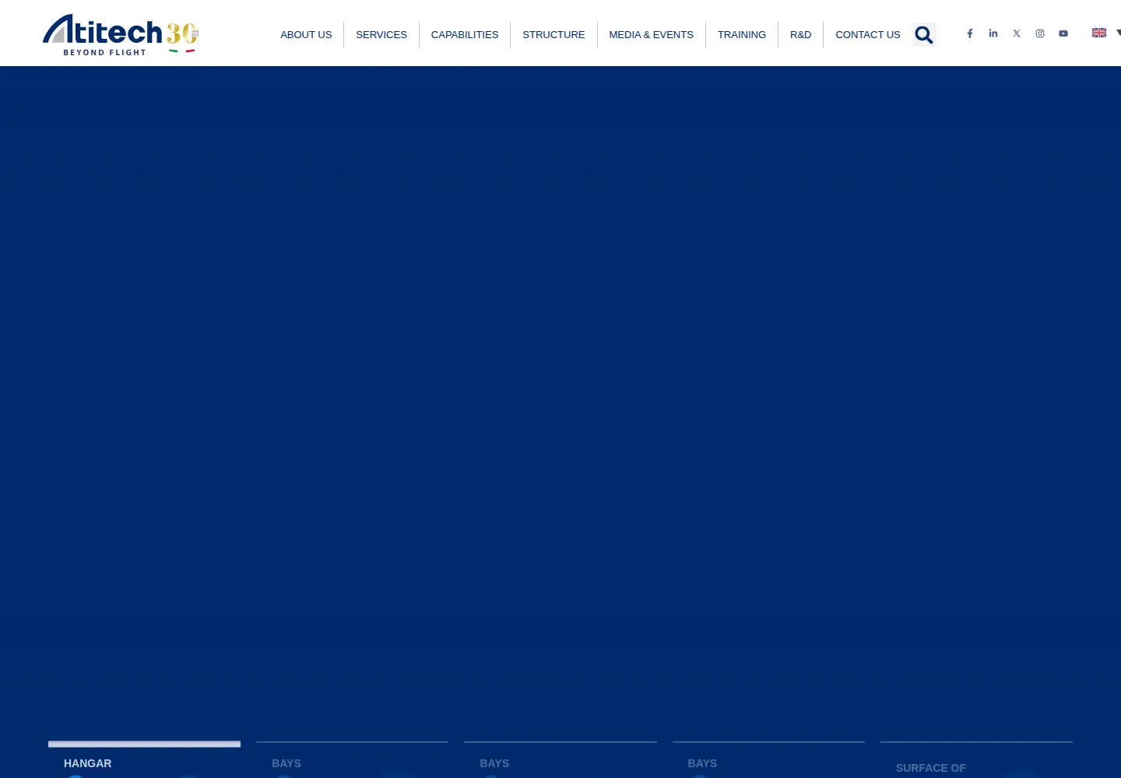This screenshot has width=1121, height=778.
Task: Select the HANGAR slide tab
Action: (x=144, y=760)
